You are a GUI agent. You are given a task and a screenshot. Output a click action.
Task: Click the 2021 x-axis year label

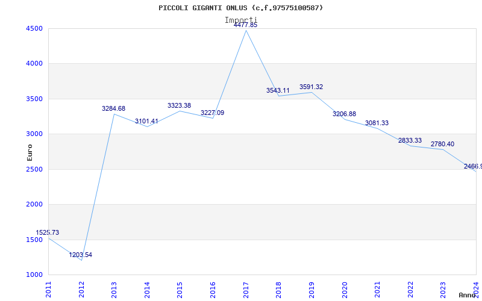coord(377,290)
